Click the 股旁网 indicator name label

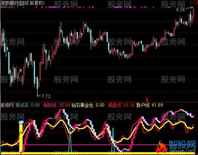pyautogui.click(x=7, y=105)
